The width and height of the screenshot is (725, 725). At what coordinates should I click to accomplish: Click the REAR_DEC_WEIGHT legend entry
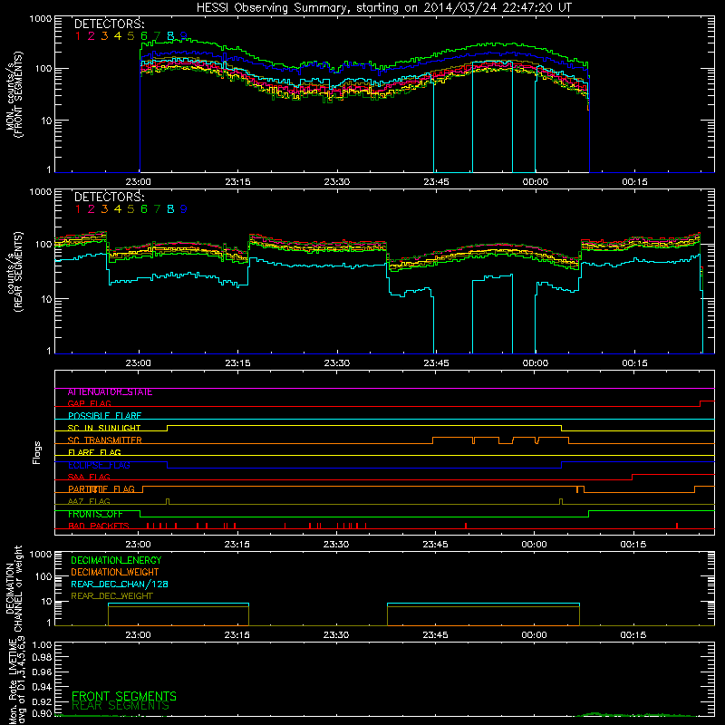click(x=111, y=596)
